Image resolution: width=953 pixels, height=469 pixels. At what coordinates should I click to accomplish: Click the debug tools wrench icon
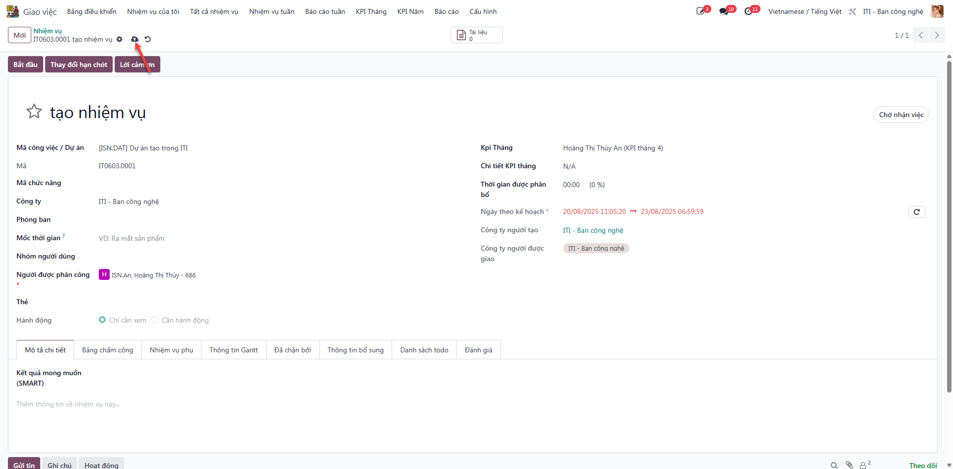pos(852,11)
